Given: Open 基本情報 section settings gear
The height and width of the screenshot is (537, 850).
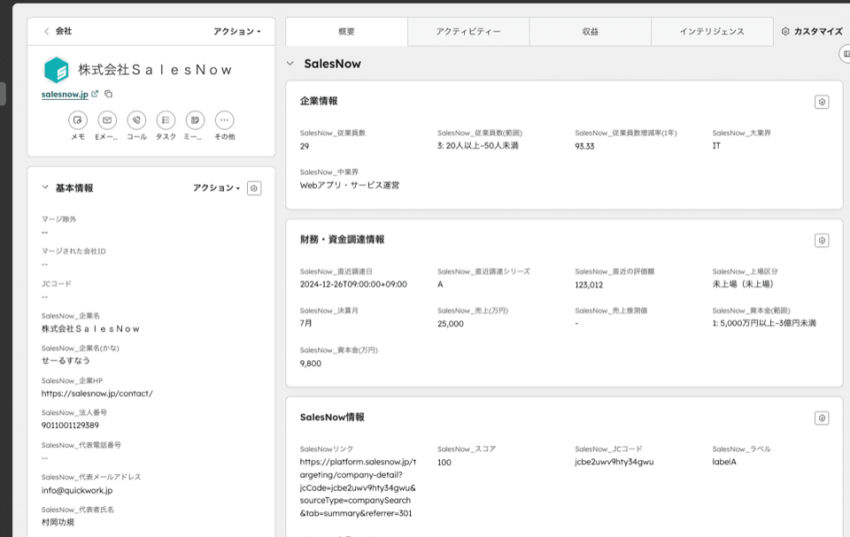Looking at the screenshot, I should point(254,188).
